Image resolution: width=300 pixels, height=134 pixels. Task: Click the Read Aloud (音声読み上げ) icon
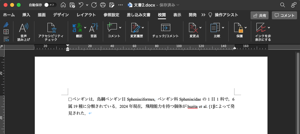(24, 28)
